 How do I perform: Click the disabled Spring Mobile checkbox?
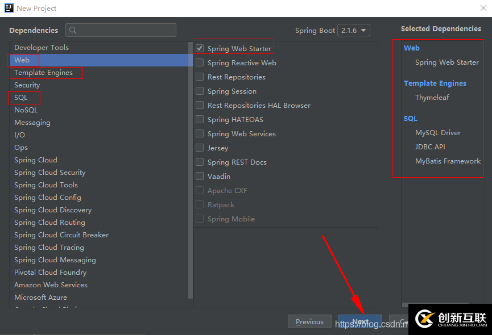pyautogui.click(x=200, y=219)
